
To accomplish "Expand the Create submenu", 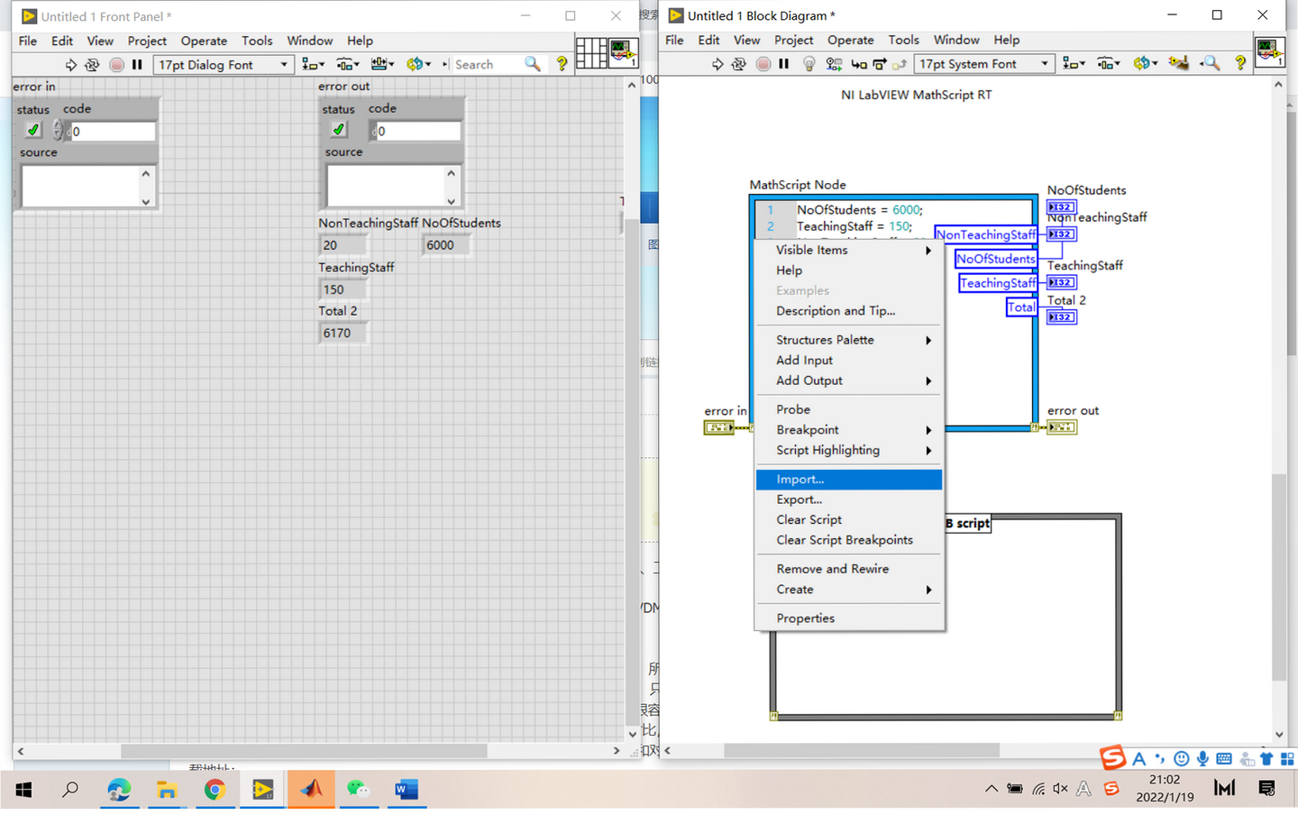I will (x=794, y=589).
